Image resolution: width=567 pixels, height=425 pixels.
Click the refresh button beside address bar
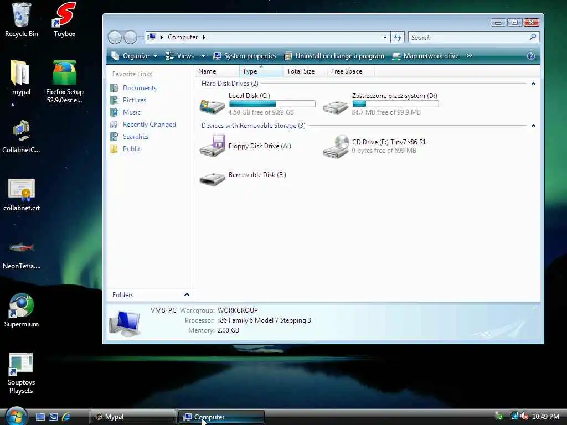point(398,37)
